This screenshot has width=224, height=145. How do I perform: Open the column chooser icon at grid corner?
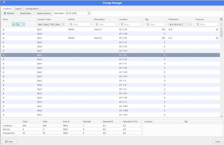[221, 19]
